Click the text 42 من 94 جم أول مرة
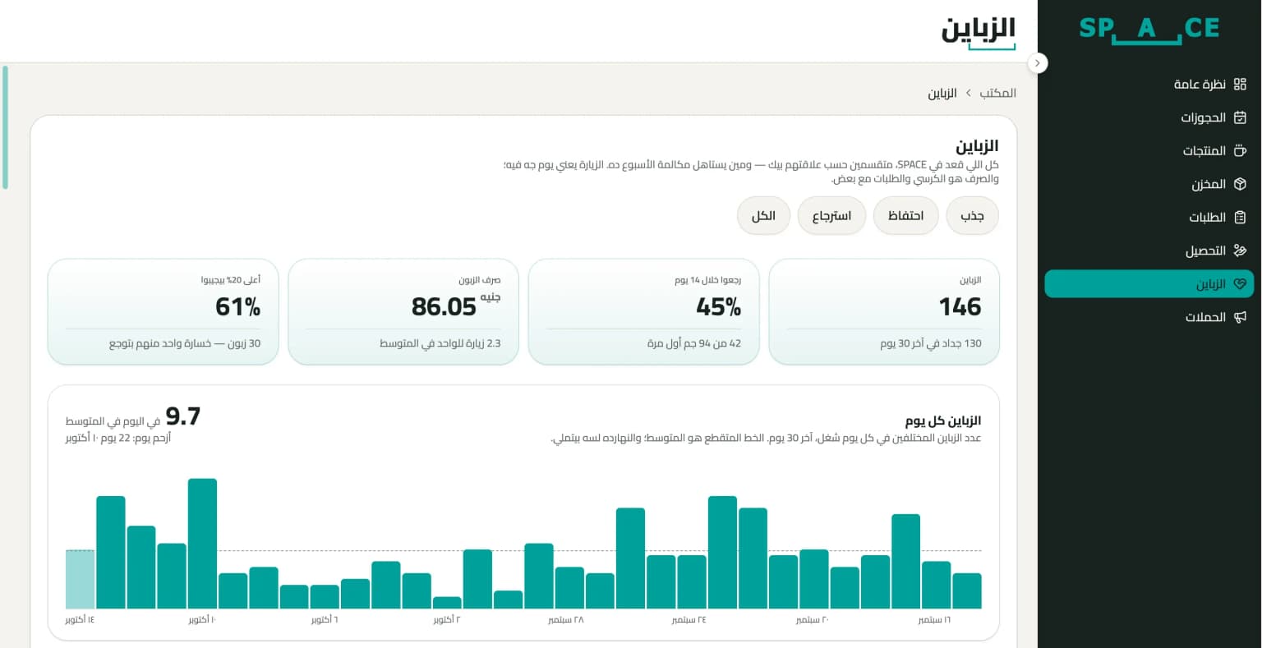Viewport: 1262px width, 648px height. pos(694,343)
